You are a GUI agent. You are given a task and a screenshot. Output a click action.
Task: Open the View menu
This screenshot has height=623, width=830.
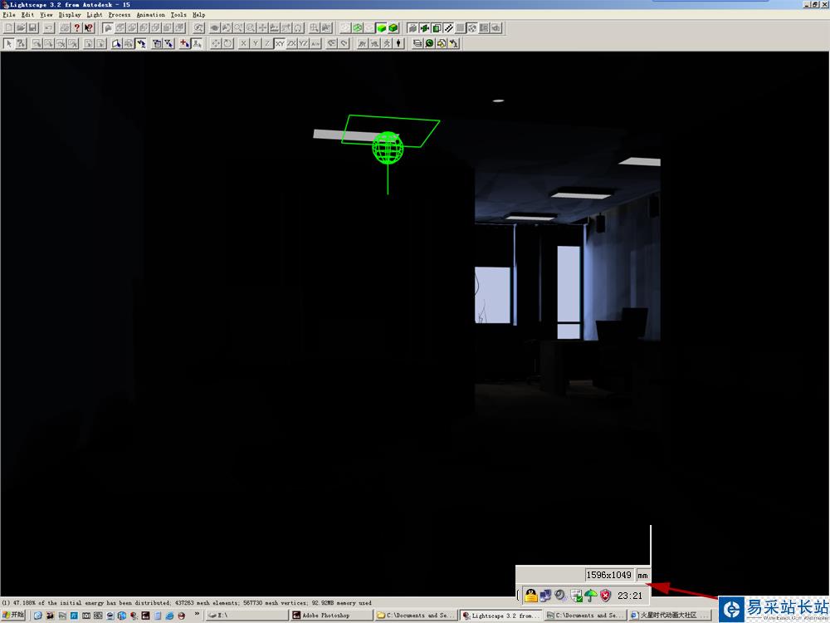(x=46, y=15)
